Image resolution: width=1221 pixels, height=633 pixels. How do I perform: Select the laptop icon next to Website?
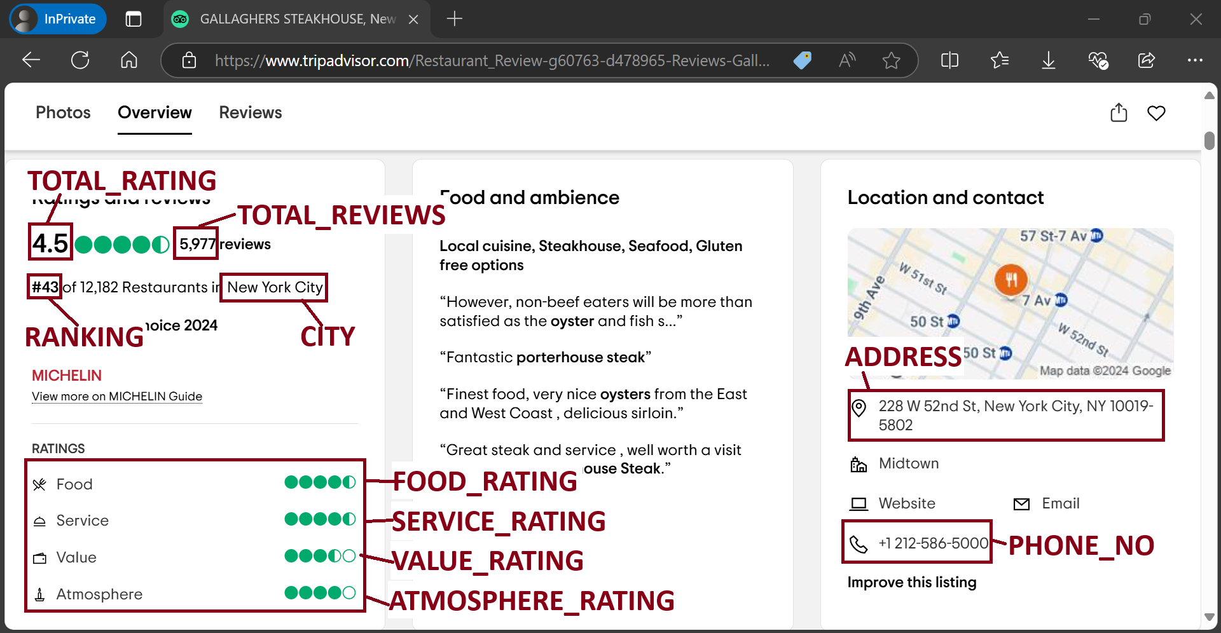pyautogui.click(x=859, y=503)
